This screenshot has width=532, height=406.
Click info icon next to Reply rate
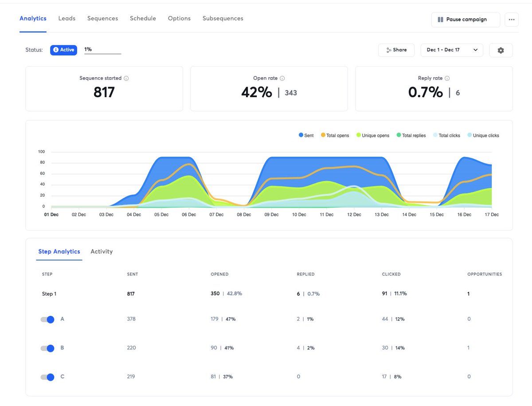tap(447, 79)
